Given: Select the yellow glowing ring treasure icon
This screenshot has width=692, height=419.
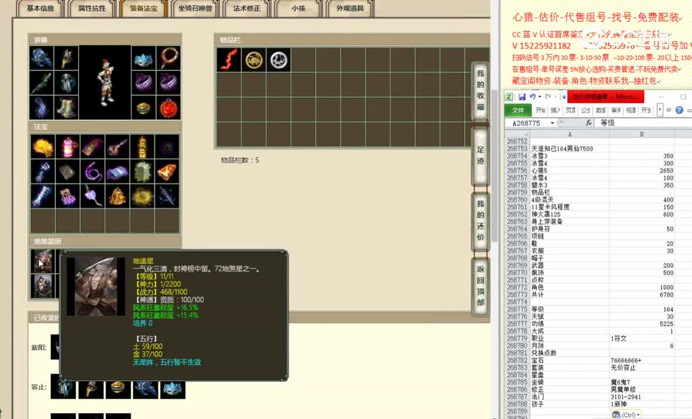Looking at the screenshot, I should (142, 196).
